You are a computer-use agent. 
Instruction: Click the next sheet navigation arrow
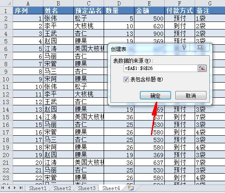pos(15,188)
